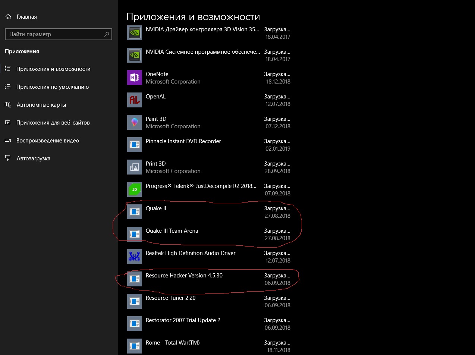Click the 07.09.2018 date for JustDecompile
This screenshot has height=355, width=475.
[278, 194]
